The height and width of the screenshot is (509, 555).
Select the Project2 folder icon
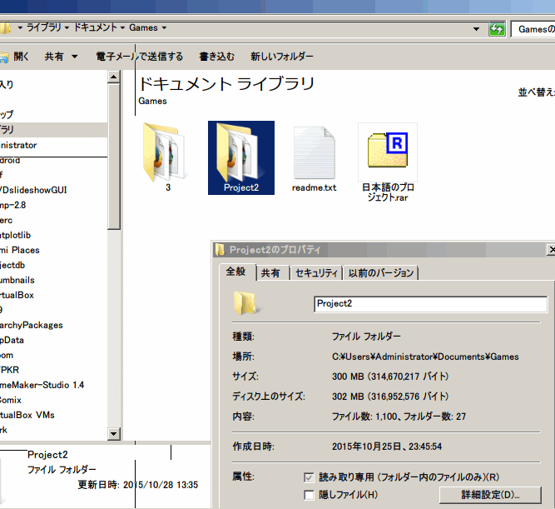(241, 157)
